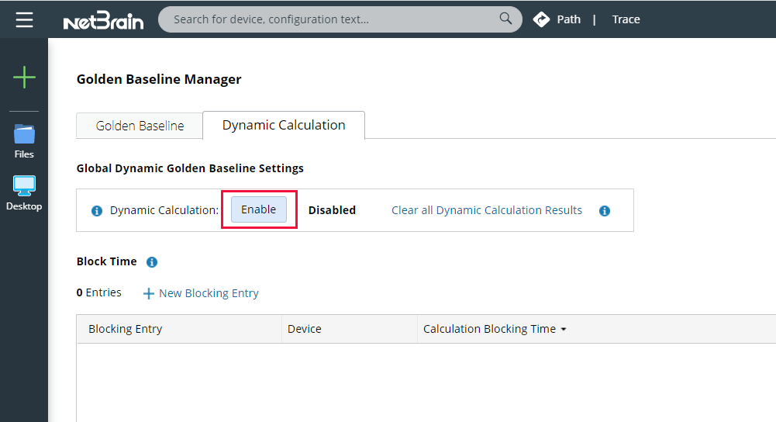Open Desktop from the sidebar
The image size is (776, 422).
click(24, 193)
